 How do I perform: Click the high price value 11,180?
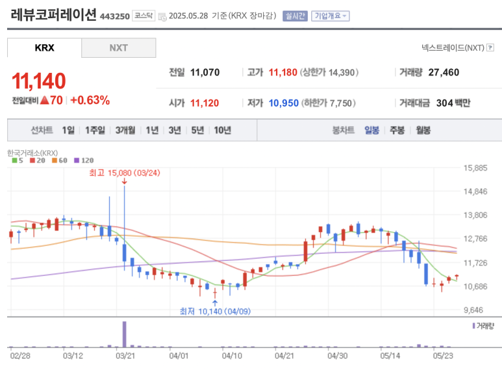(x=282, y=72)
